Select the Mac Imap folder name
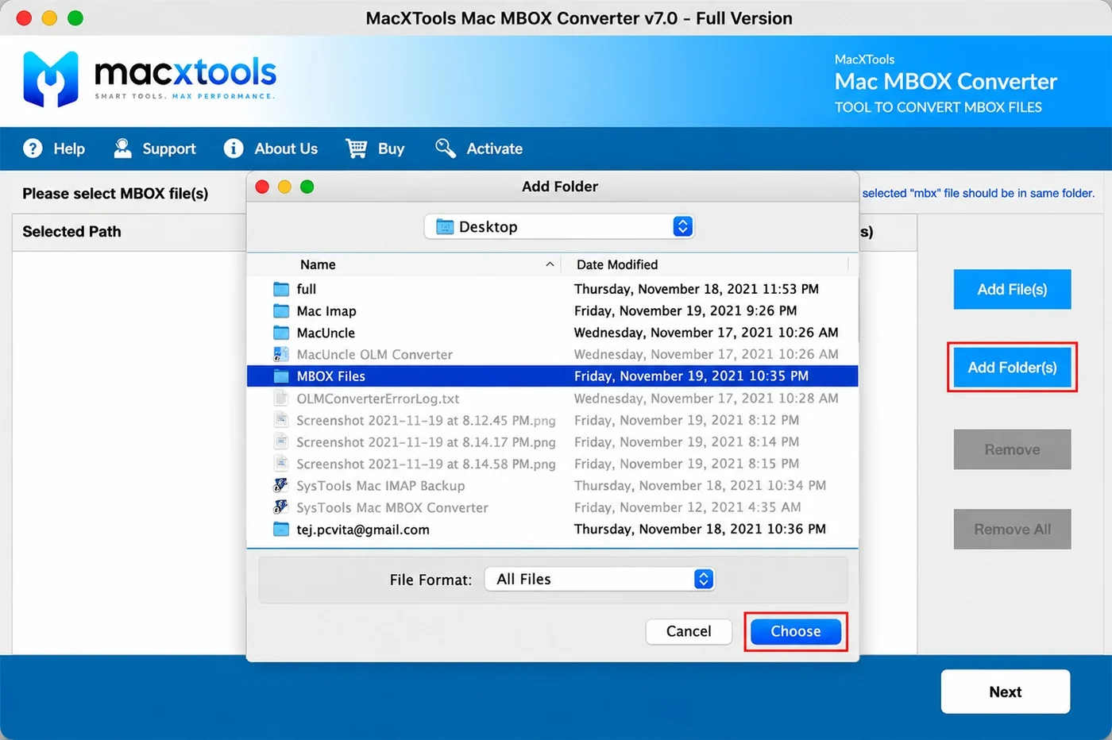1112x740 pixels. tap(326, 311)
